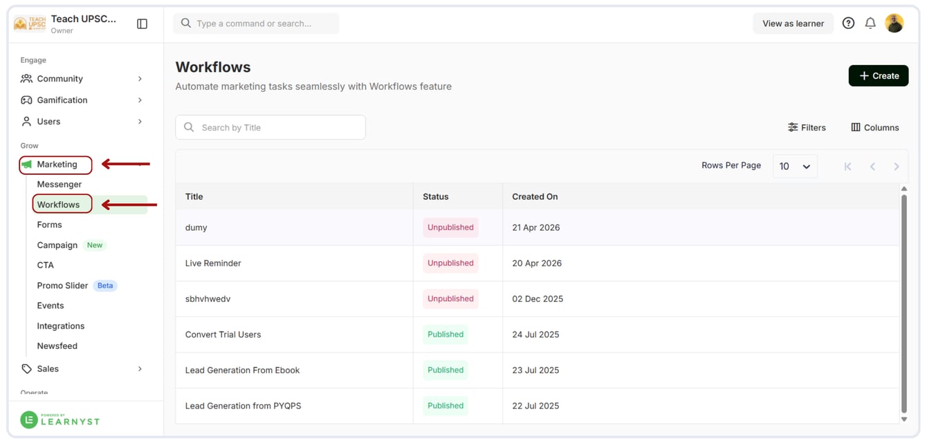Screen dimensions: 927x443
Task: Open the help question mark icon
Action: tap(848, 23)
